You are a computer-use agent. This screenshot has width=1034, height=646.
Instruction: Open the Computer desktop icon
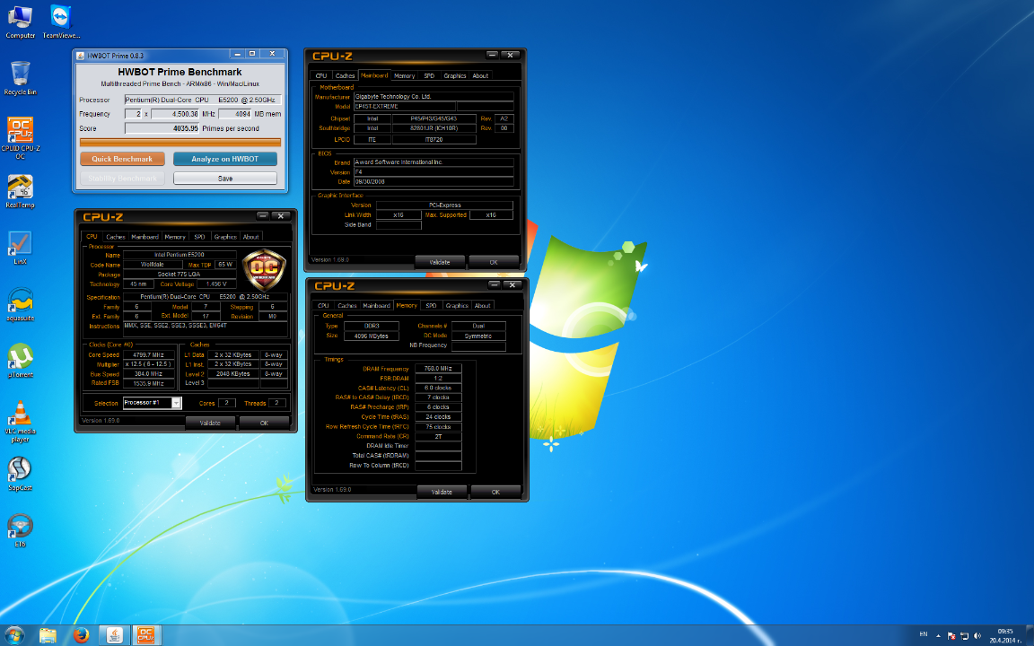tap(20, 22)
